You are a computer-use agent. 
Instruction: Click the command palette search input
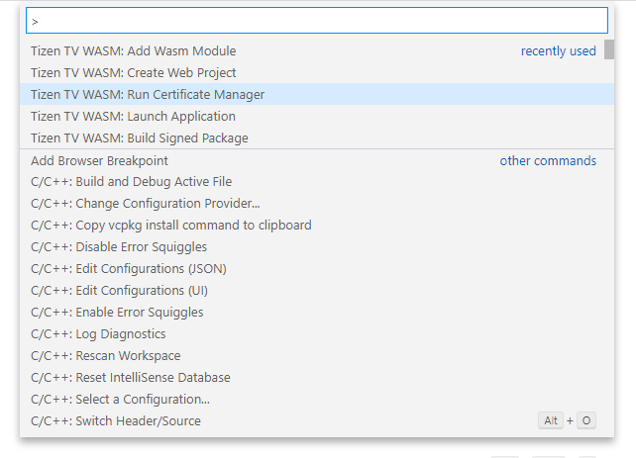click(x=317, y=20)
